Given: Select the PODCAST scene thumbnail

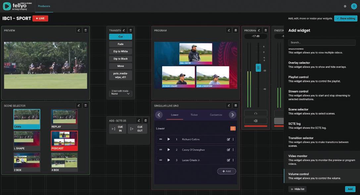Looking at the screenshot, I should click(x=64, y=141).
